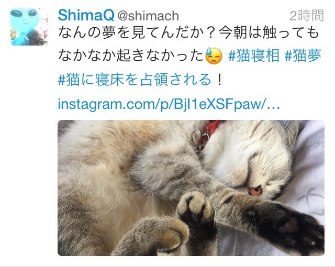The height and width of the screenshot is (267, 335).
Task: Click the tweet text about the dream
Action: pyautogui.click(x=188, y=32)
